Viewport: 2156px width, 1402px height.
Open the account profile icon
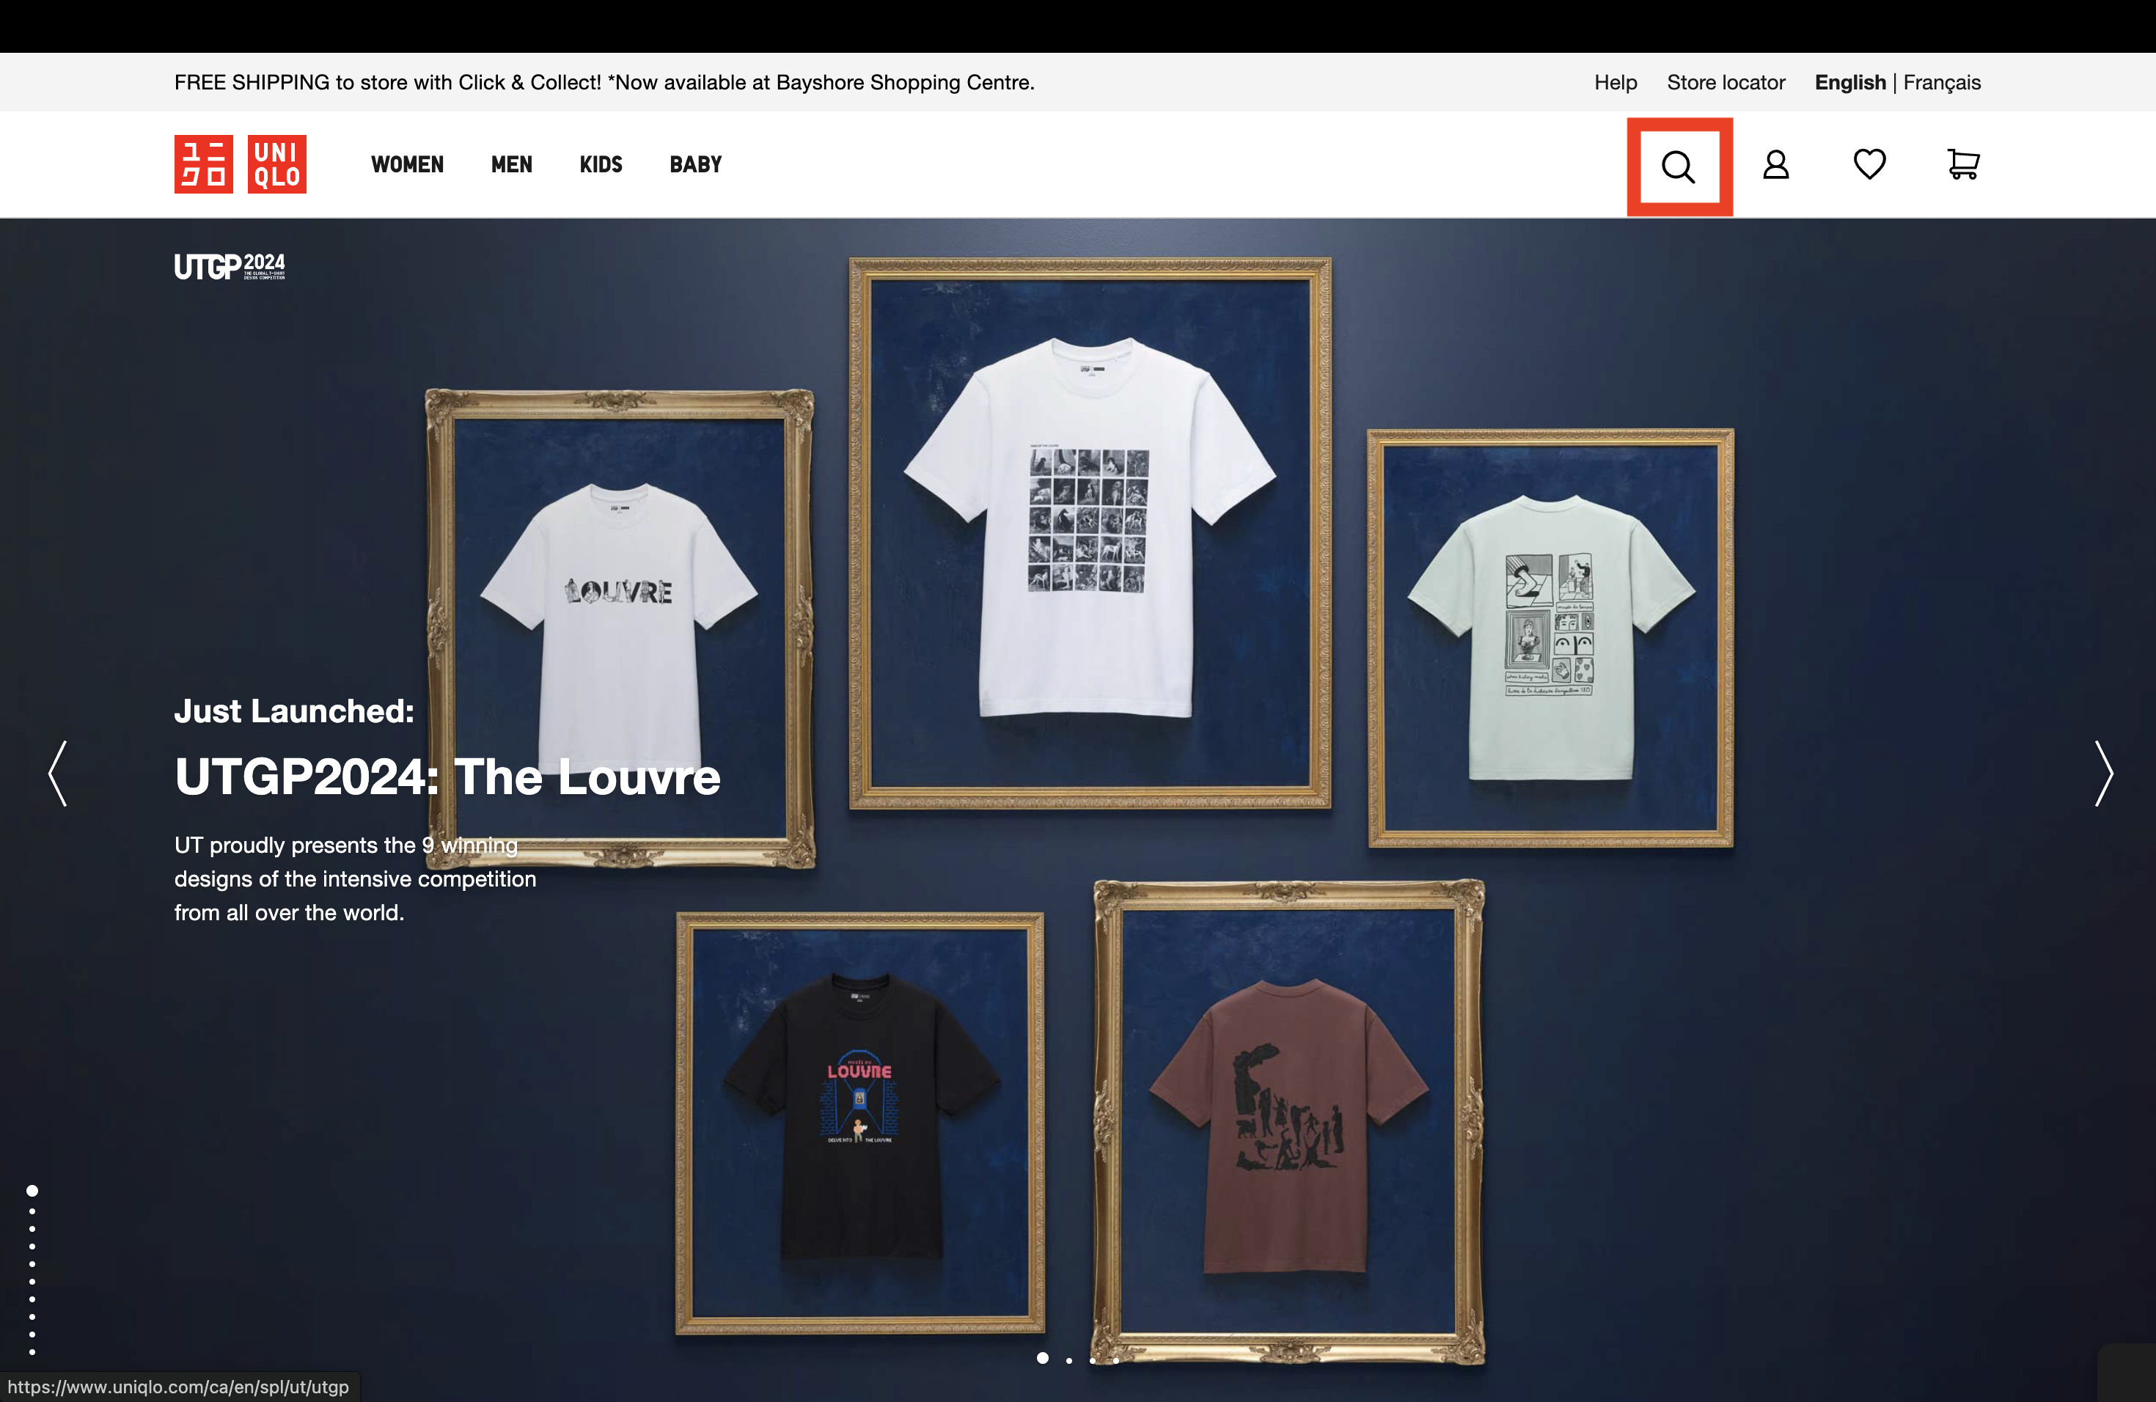click(1775, 165)
